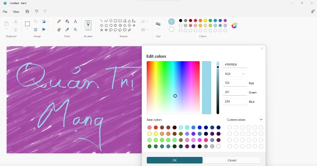Select the Text tool
This screenshot has width=317, height=166.
pyautogui.click(x=76, y=21)
